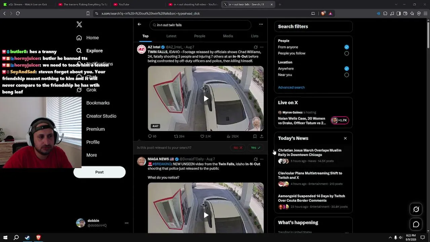Click the X logo in the sidebar
This screenshot has height=242, width=430.
[79, 25]
